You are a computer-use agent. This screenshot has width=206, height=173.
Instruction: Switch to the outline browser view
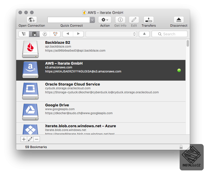coord(24,34)
